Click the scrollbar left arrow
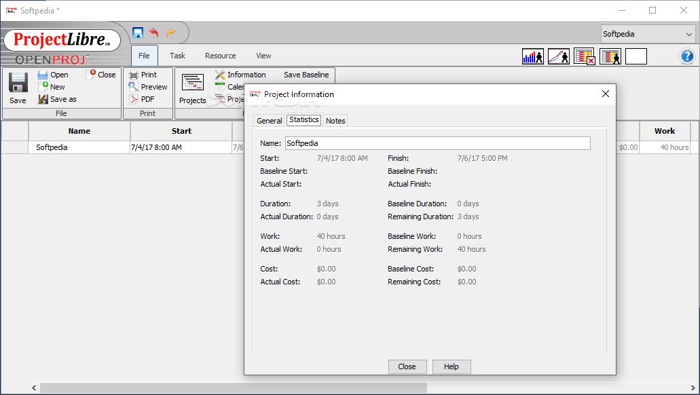 [x=34, y=388]
